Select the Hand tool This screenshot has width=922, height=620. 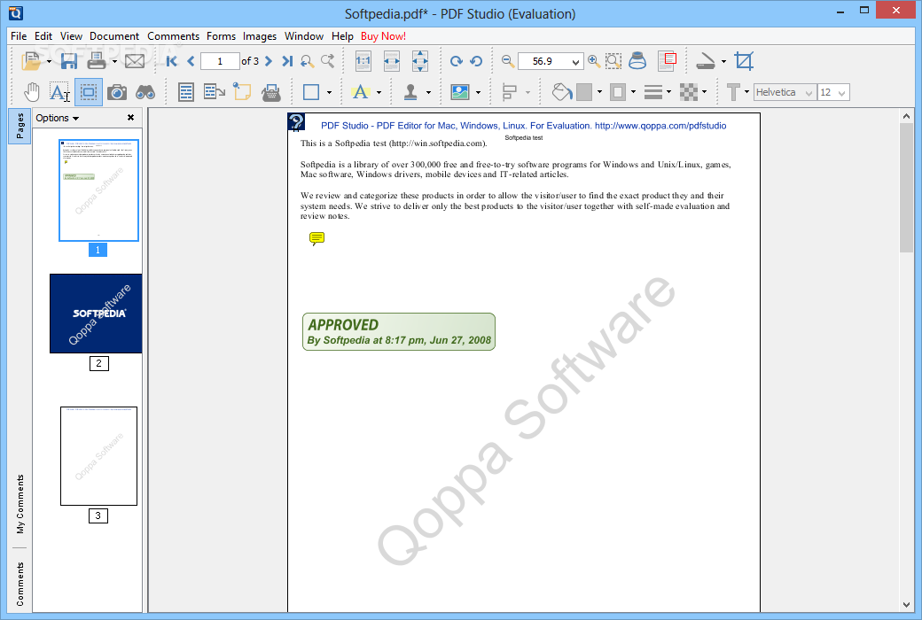click(31, 92)
